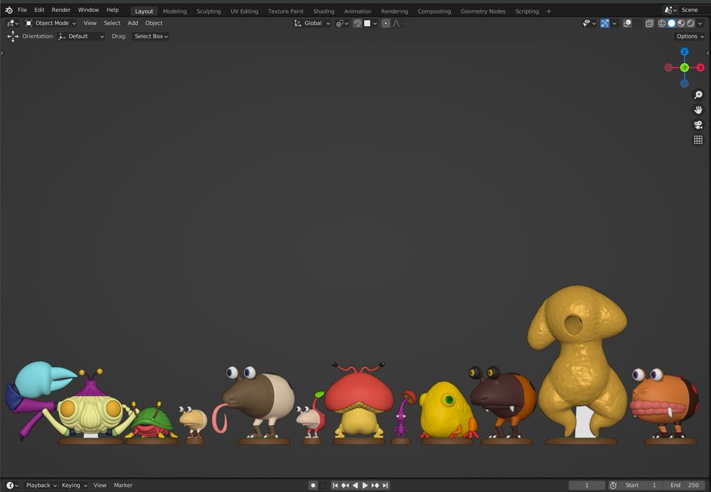Switch to the Geometry Nodes workspace tab
The image size is (711, 492).
[x=483, y=11]
